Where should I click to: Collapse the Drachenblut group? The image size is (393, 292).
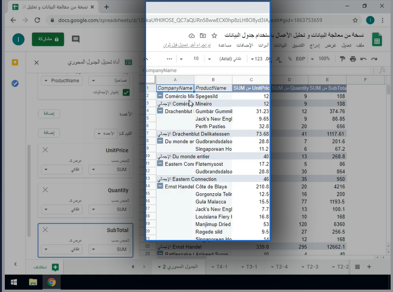coord(160,111)
